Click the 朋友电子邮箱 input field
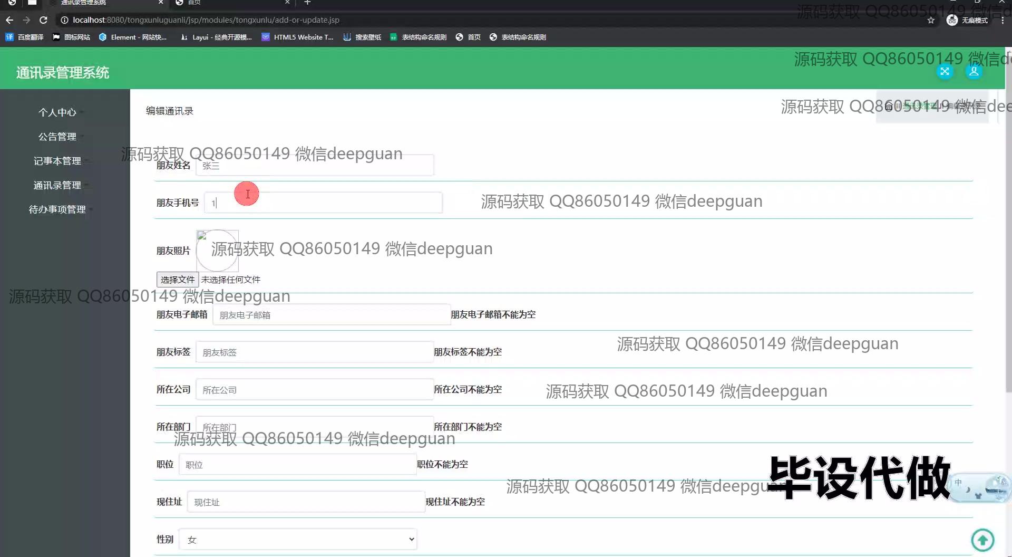The width and height of the screenshot is (1012, 557). pyautogui.click(x=331, y=314)
